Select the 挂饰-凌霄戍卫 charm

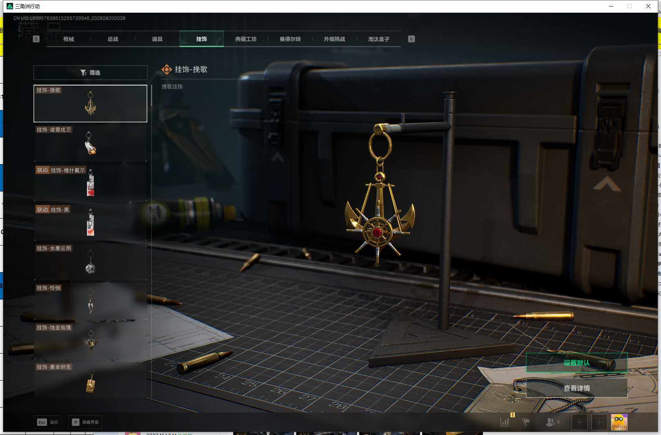tap(90, 143)
